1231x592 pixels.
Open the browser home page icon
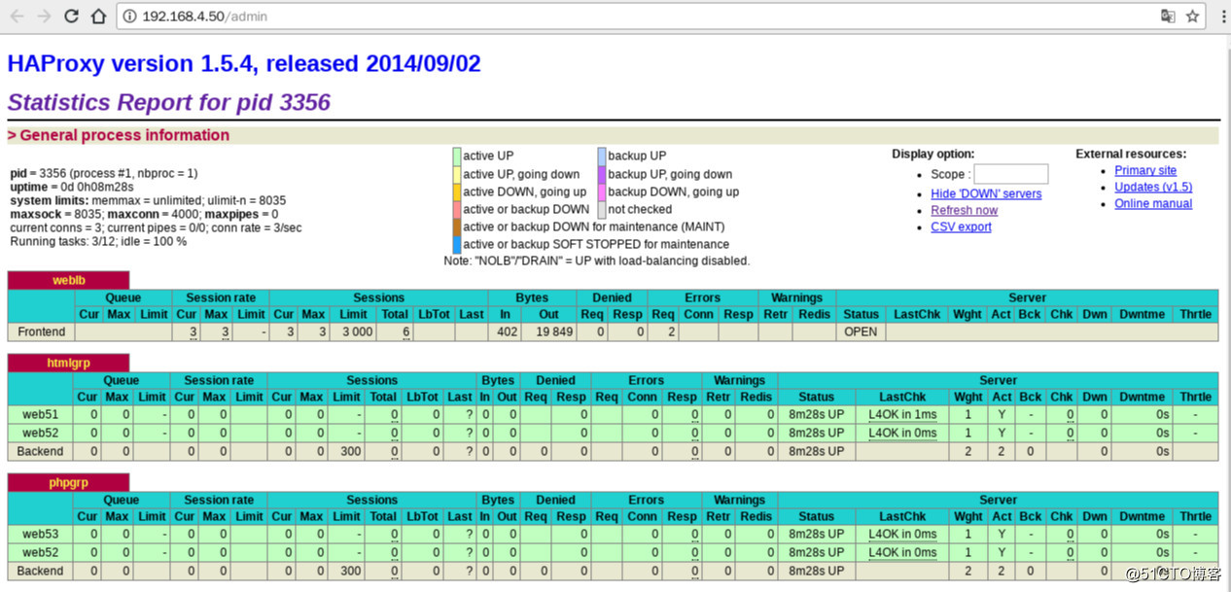(98, 17)
